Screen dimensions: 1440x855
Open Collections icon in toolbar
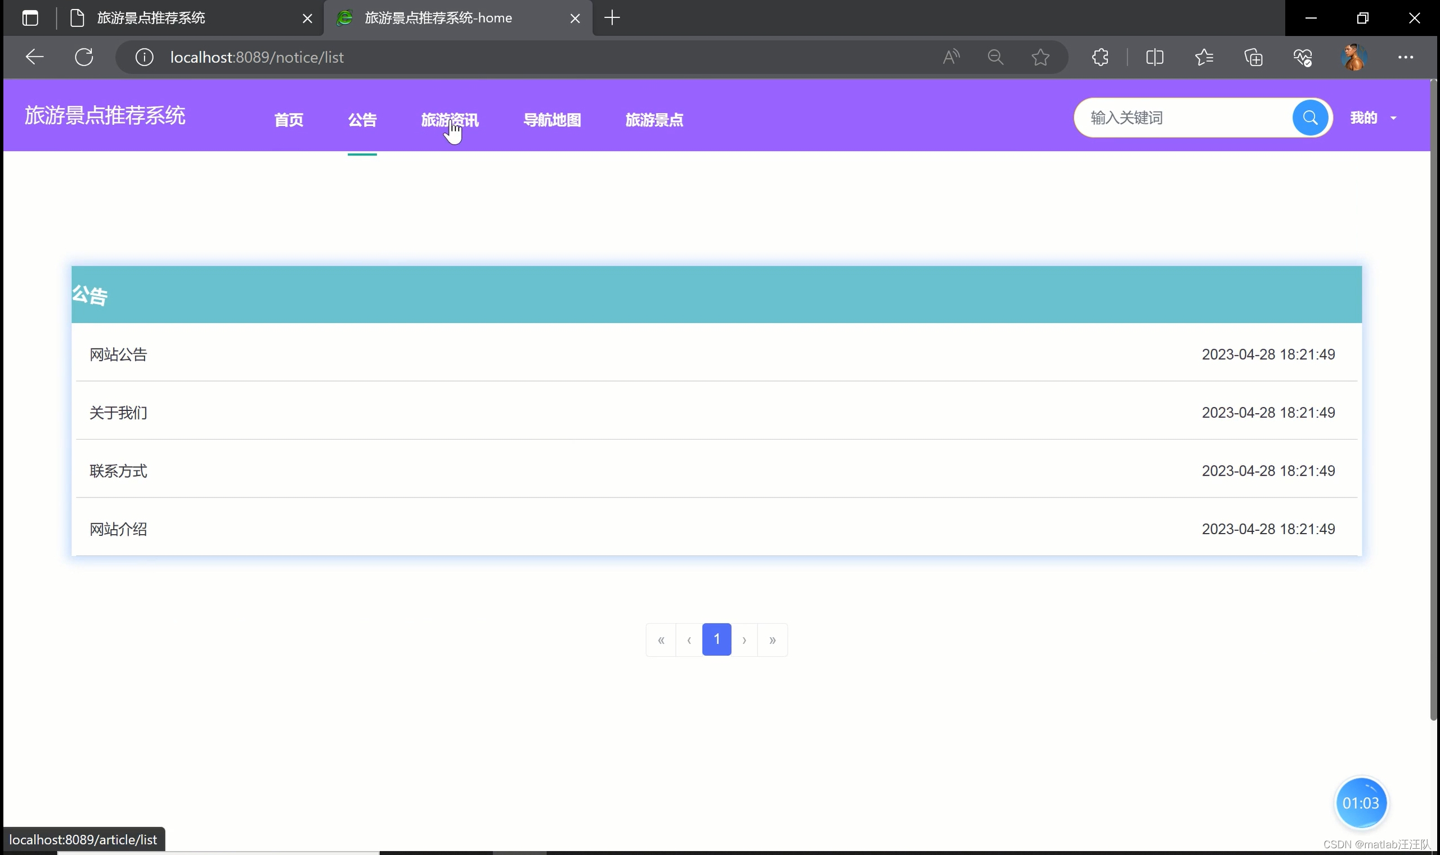pos(1253,57)
